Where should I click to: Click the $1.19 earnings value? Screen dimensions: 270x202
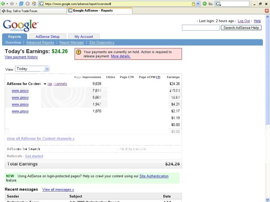click(175, 118)
